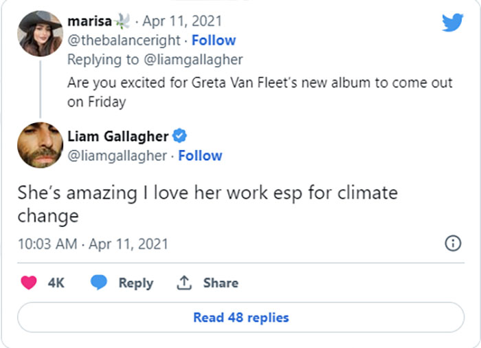Open the tweet info circle icon
The image size is (481, 348).
pyautogui.click(x=453, y=243)
